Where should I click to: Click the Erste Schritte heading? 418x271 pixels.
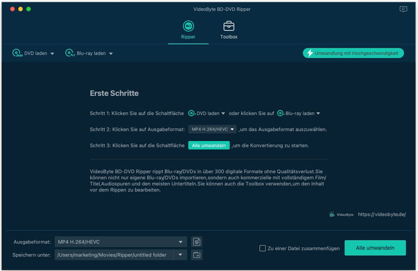click(x=114, y=93)
